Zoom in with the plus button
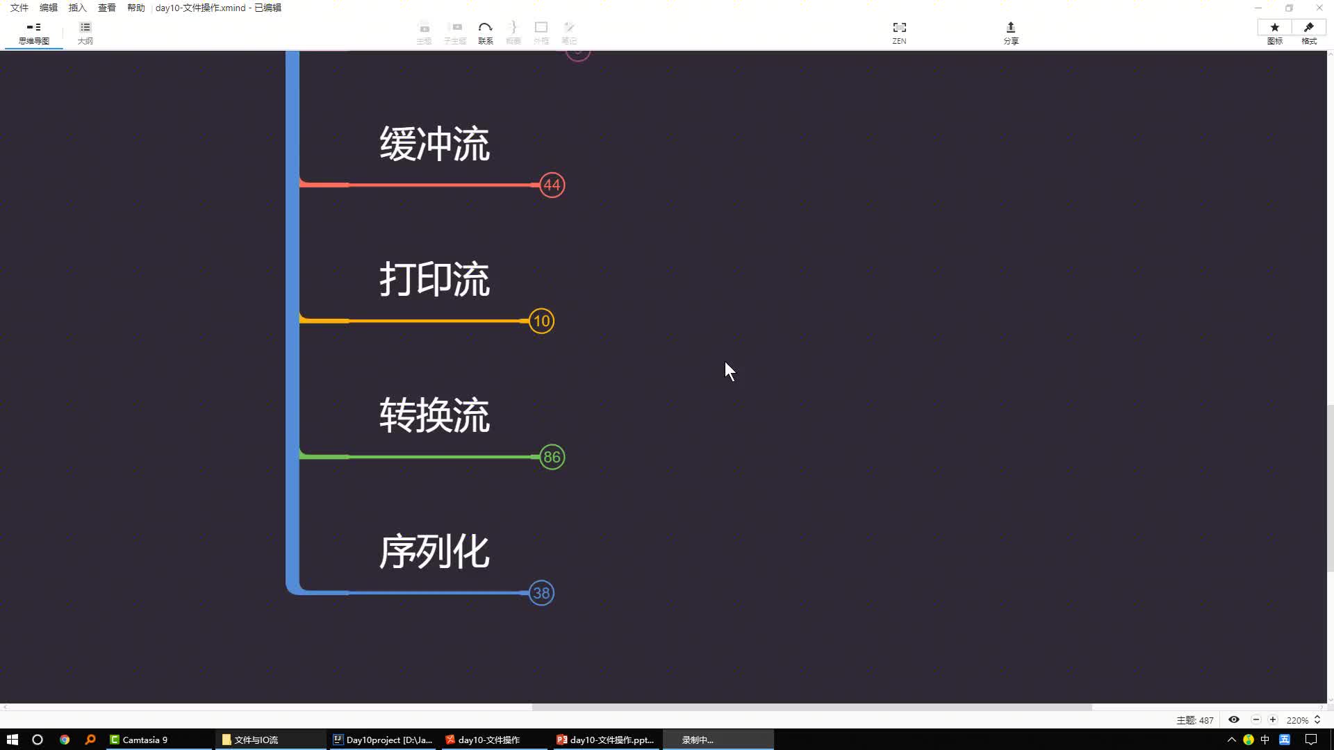The width and height of the screenshot is (1334, 750). click(1273, 720)
